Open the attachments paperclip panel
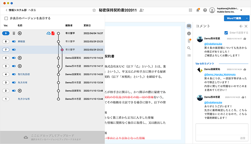Screen dimensions: 251x144 coord(189,40)
